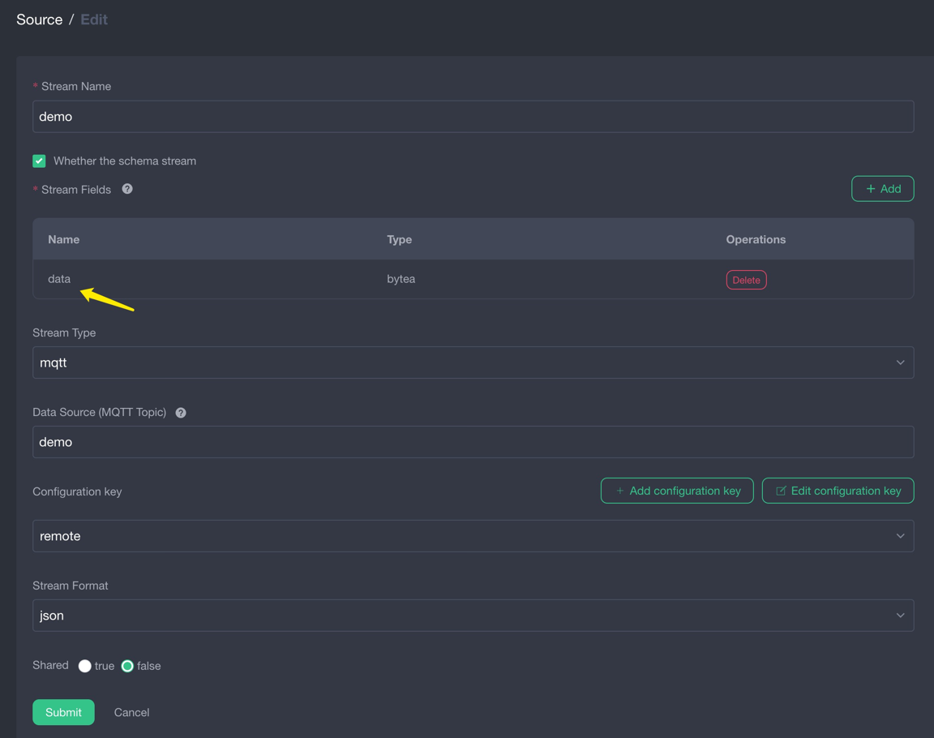Submit the source form
Screen dimensions: 934x738
[63, 712]
